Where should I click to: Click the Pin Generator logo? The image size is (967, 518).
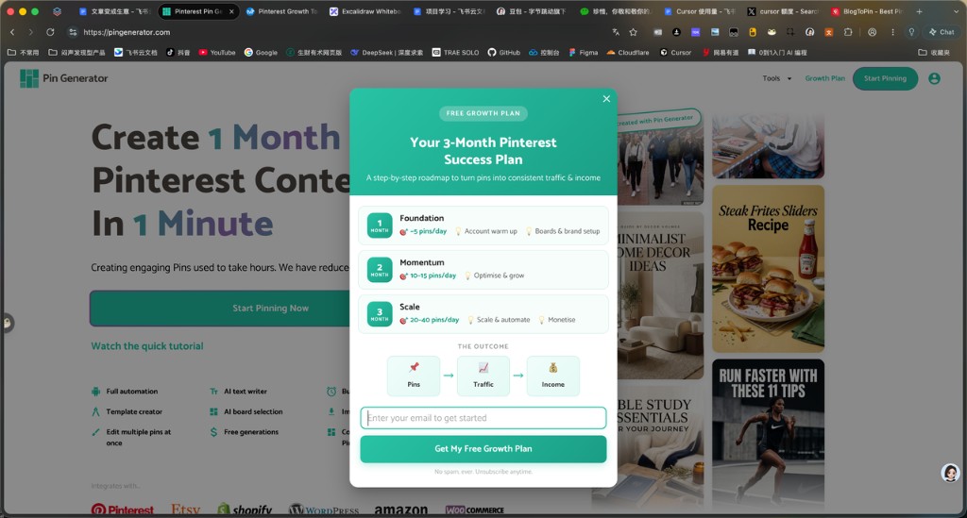pyautogui.click(x=63, y=78)
